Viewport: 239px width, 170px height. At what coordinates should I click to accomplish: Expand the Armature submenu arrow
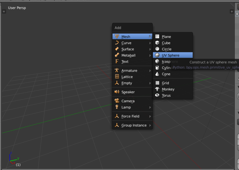click(150, 71)
